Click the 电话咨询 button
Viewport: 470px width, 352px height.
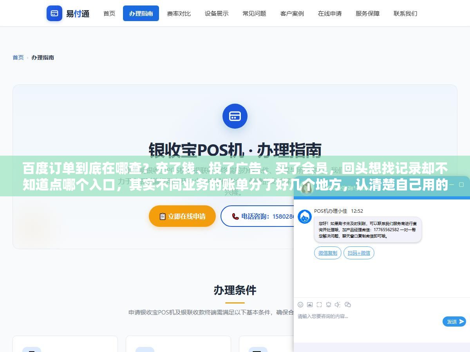click(x=257, y=216)
